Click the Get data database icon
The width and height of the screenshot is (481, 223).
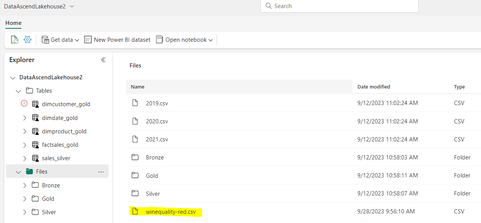click(x=46, y=39)
